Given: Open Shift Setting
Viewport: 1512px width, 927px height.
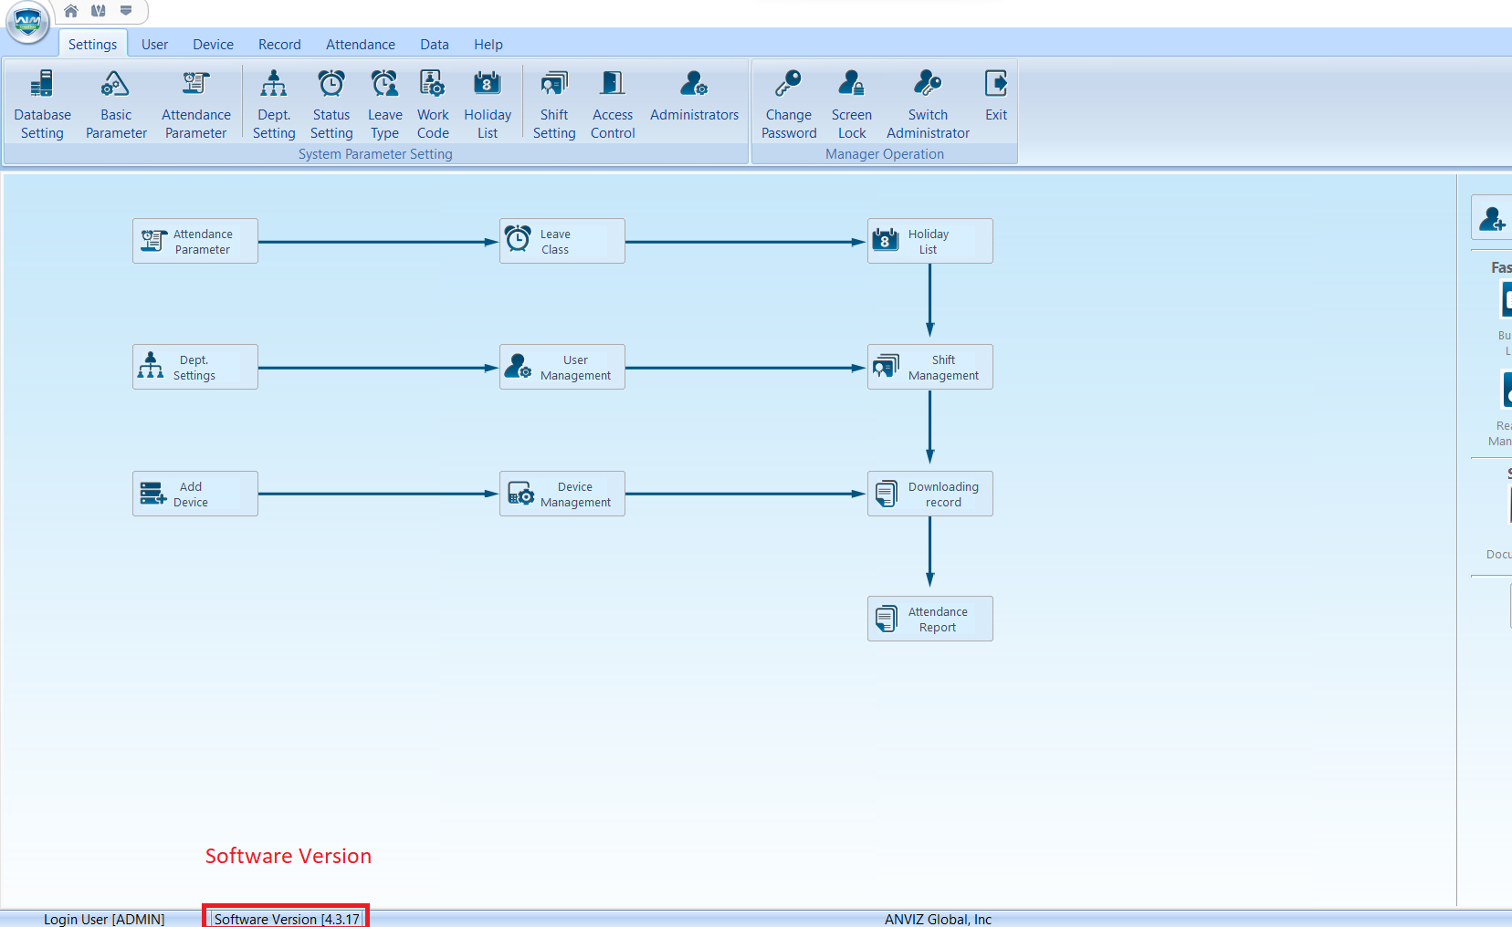Looking at the screenshot, I should pos(553,102).
